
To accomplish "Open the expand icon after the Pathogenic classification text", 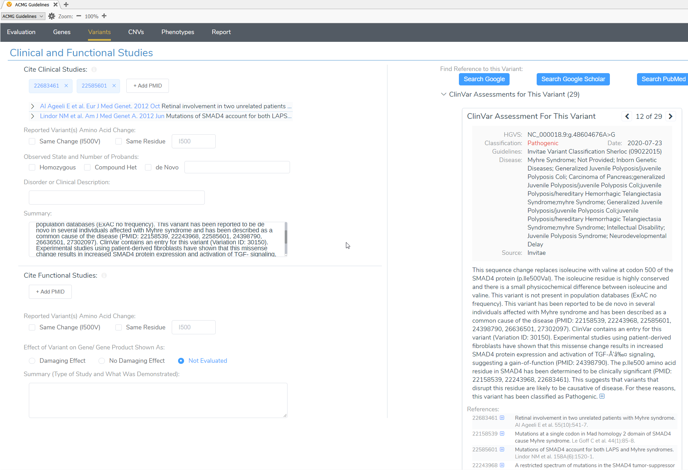I will coord(602,396).
